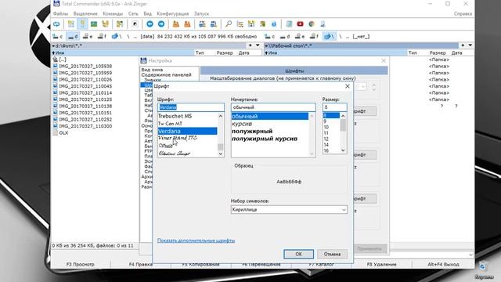
Task: Open the multi-rename tool icon
Action: pos(240,24)
